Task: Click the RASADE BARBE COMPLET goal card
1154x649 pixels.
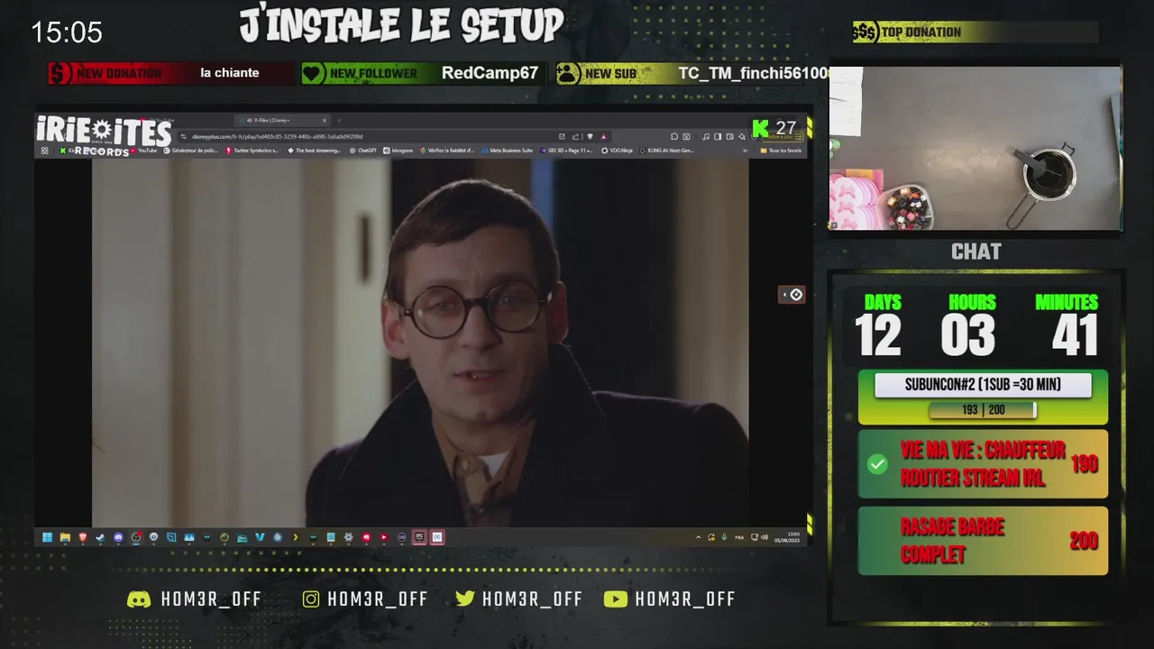Action: [x=983, y=540]
